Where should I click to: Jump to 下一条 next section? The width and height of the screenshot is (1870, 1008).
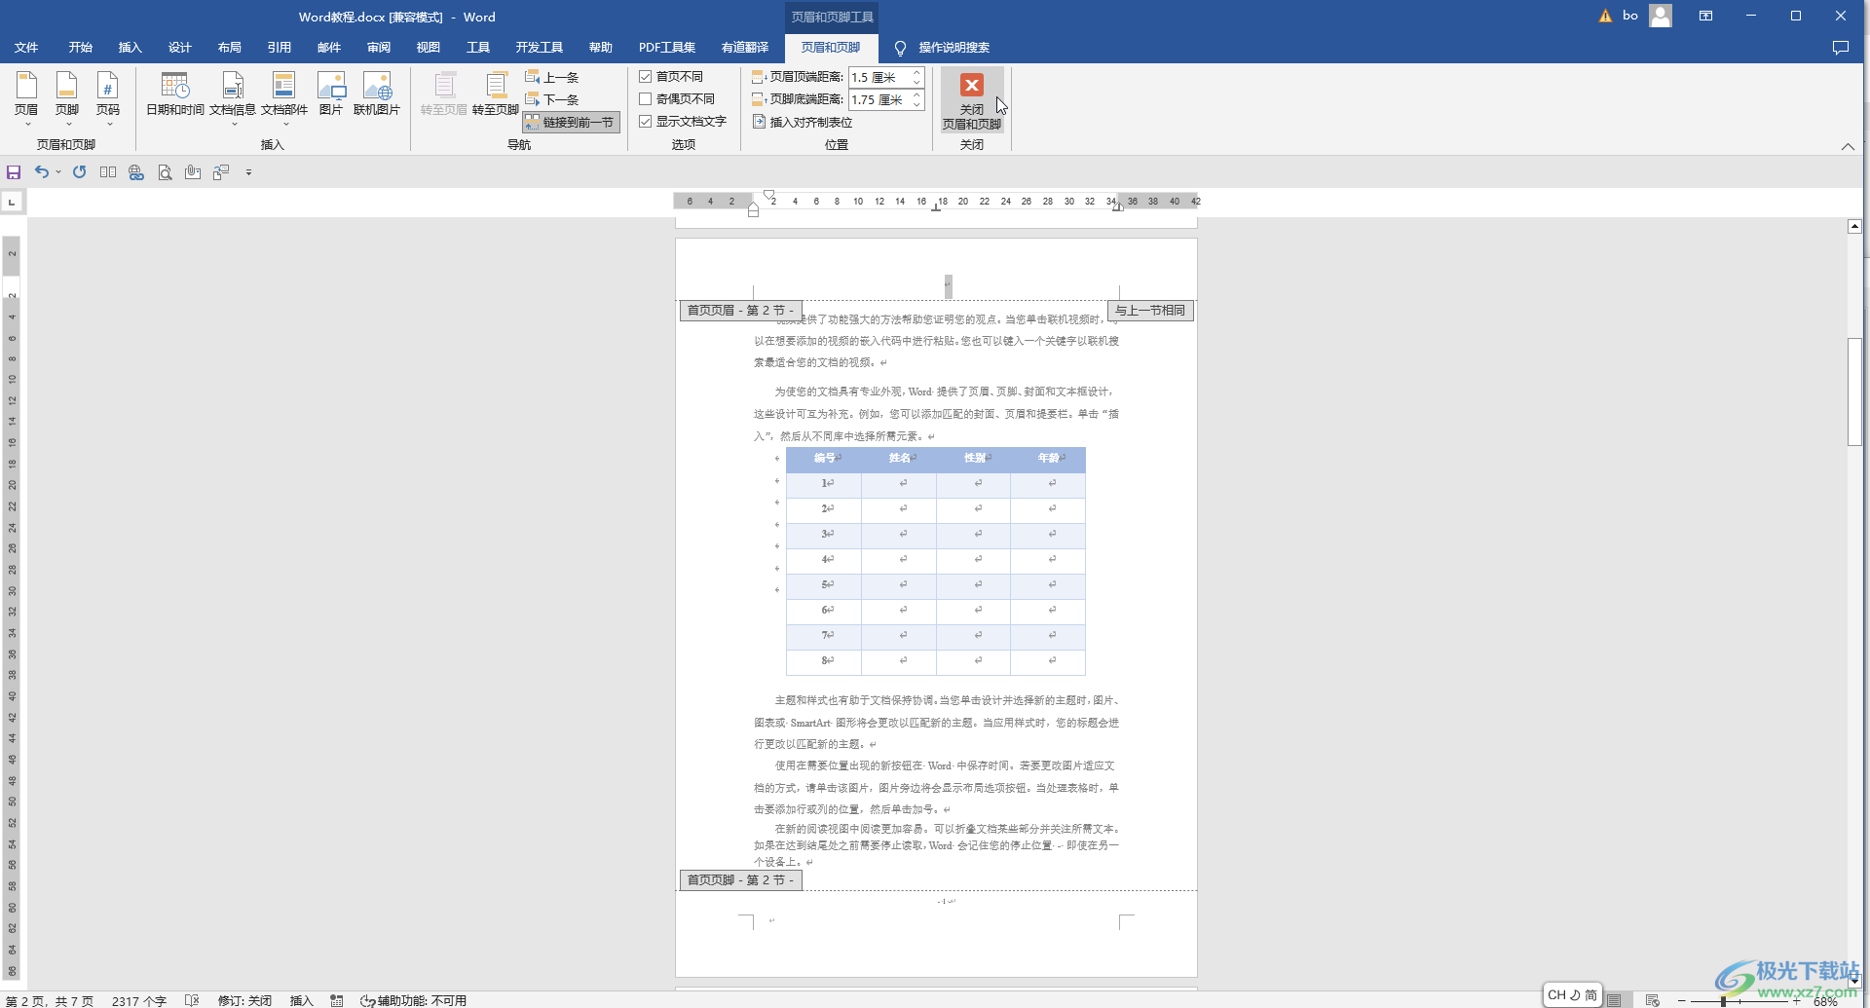552,99
